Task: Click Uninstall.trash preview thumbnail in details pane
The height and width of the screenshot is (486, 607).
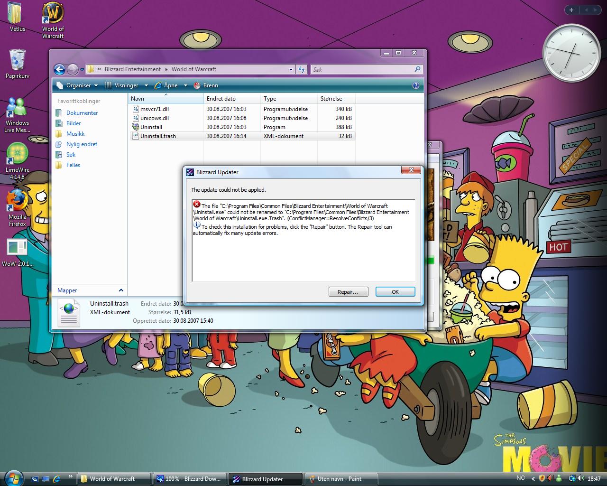Action: pyautogui.click(x=69, y=313)
